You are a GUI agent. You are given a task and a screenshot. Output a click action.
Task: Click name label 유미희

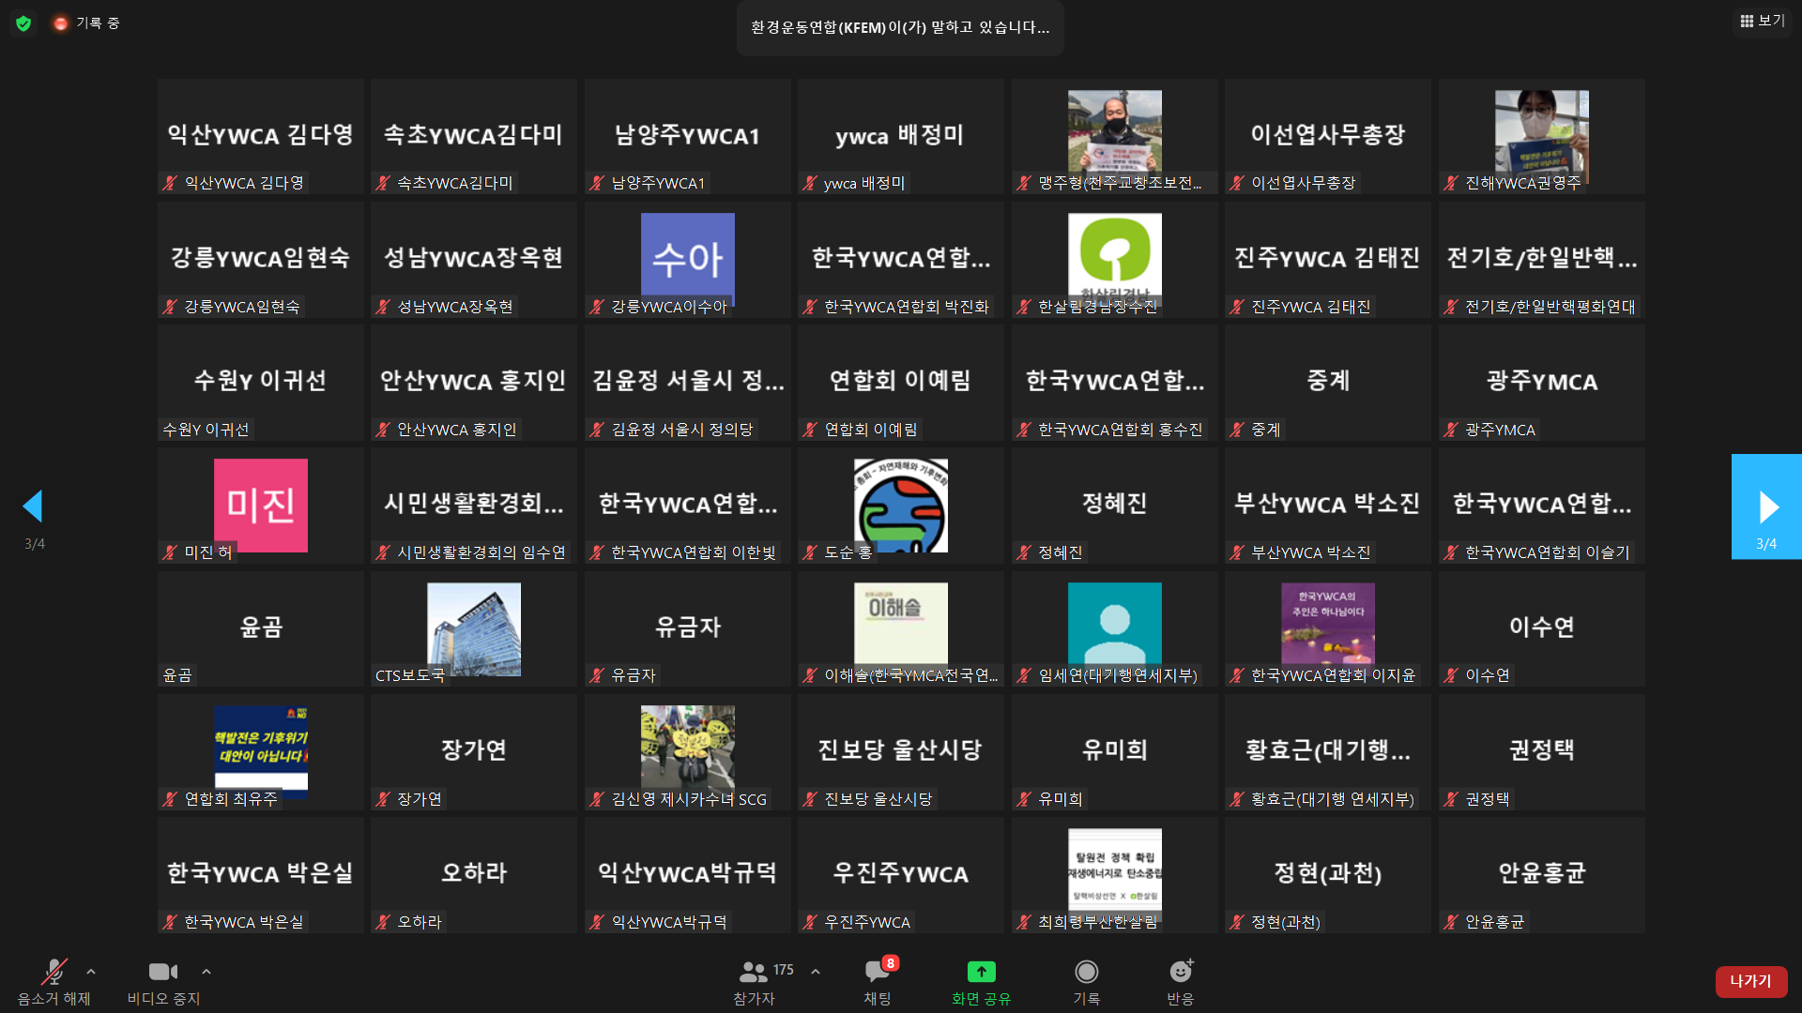click(1061, 799)
